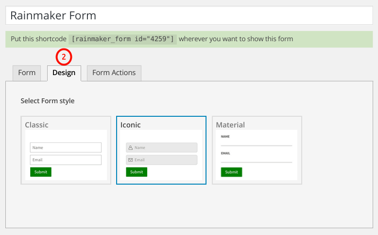Click the red circled number 2 marker

pos(64,57)
